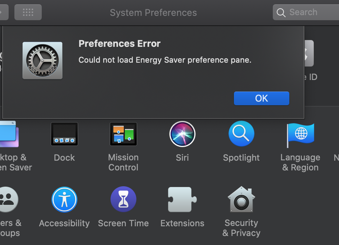339x245 pixels.
Task: Open Extensions preferences
Action: click(x=182, y=199)
